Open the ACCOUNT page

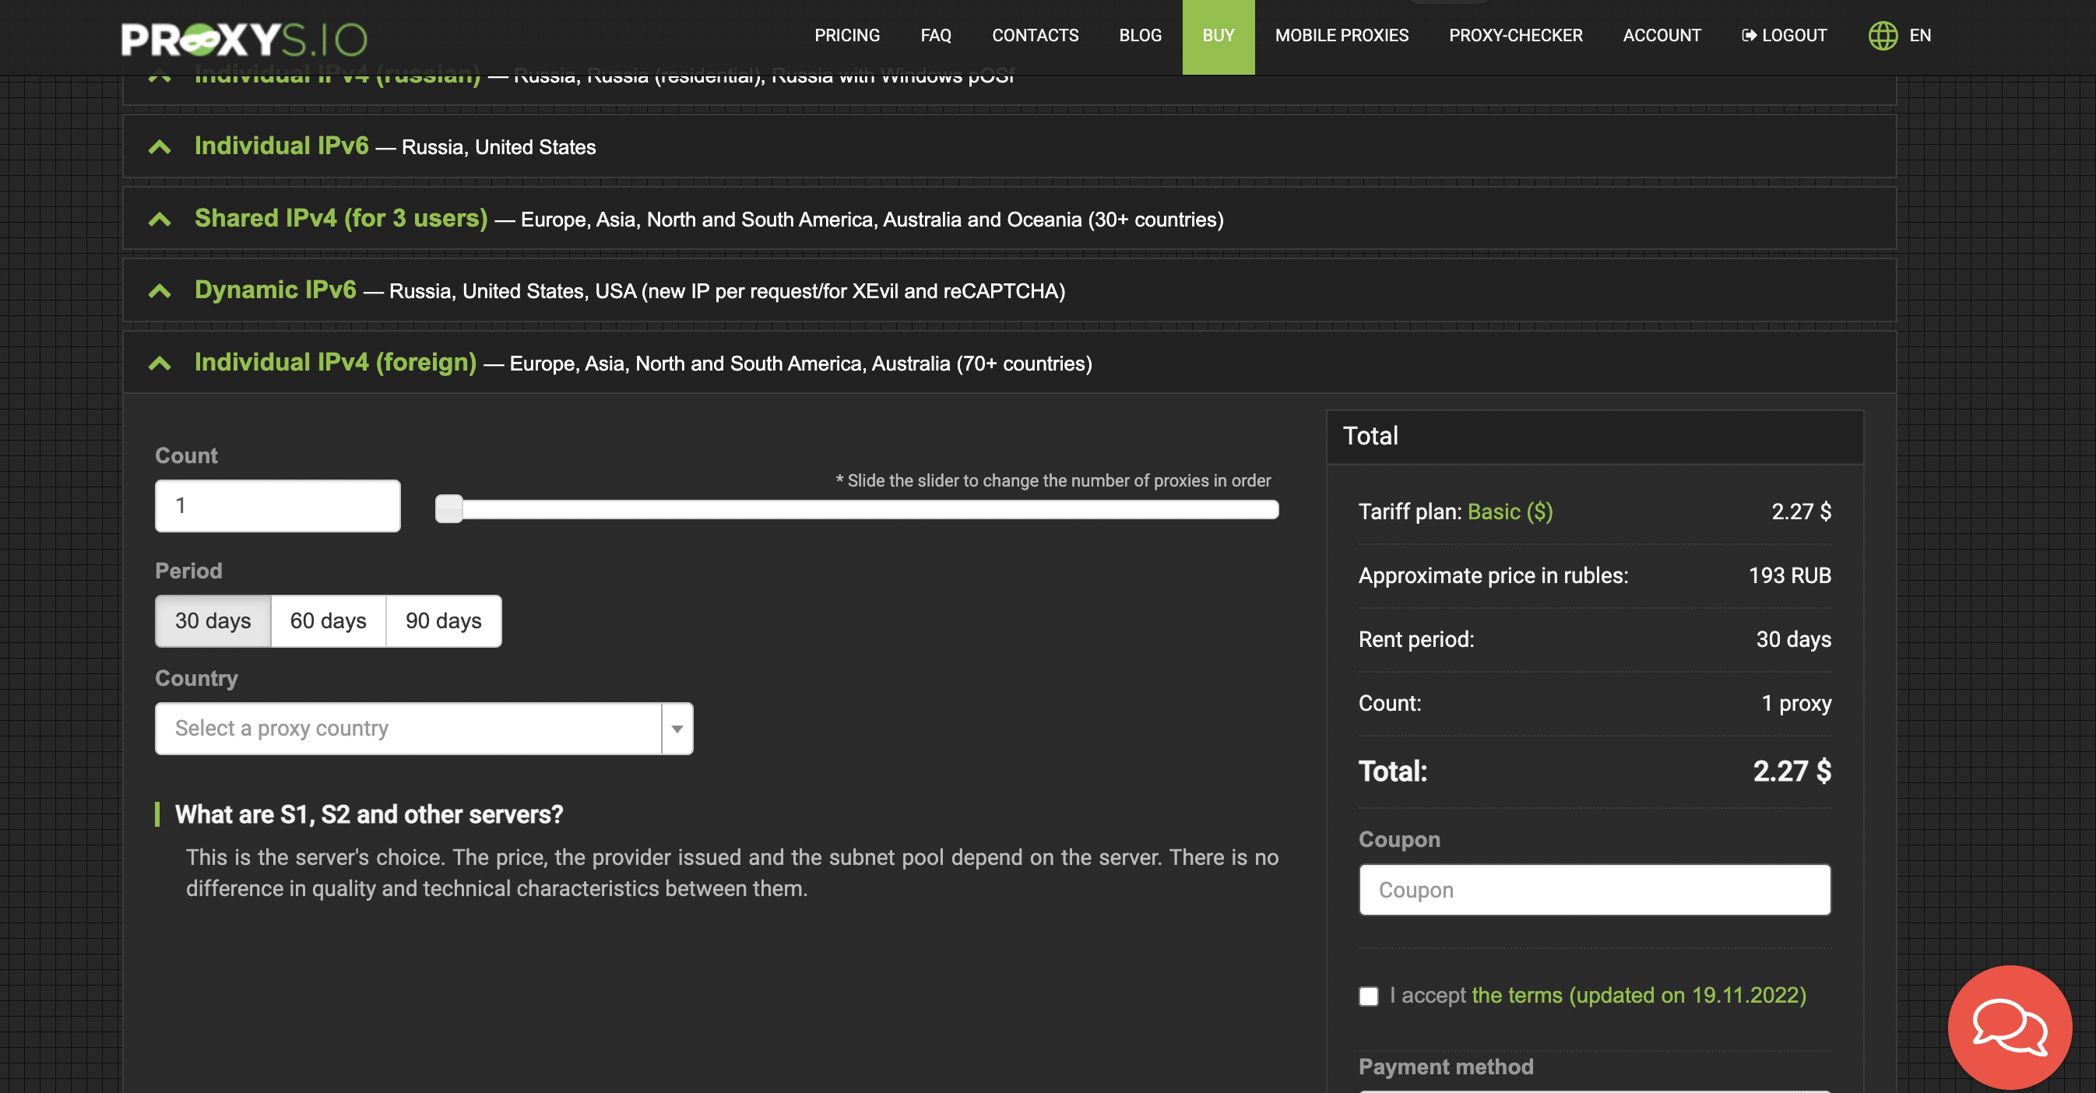tap(1662, 36)
